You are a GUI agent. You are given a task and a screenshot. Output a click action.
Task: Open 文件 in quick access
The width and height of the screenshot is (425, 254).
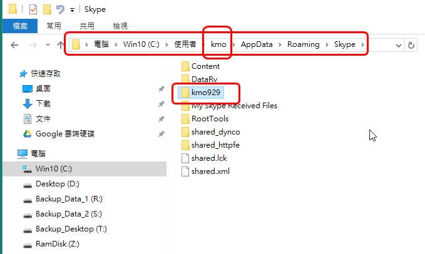[x=43, y=119]
